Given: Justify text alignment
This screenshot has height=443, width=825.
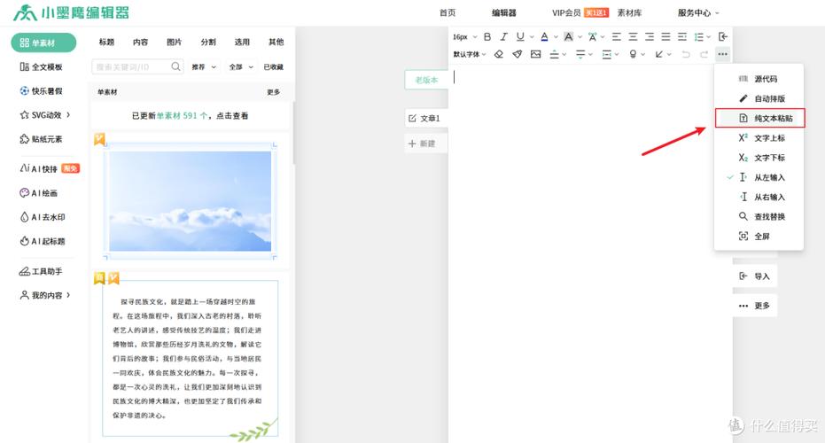Looking at the screenshot, I should click(666, 37).
